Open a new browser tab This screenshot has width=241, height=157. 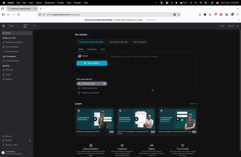[41, 9]
